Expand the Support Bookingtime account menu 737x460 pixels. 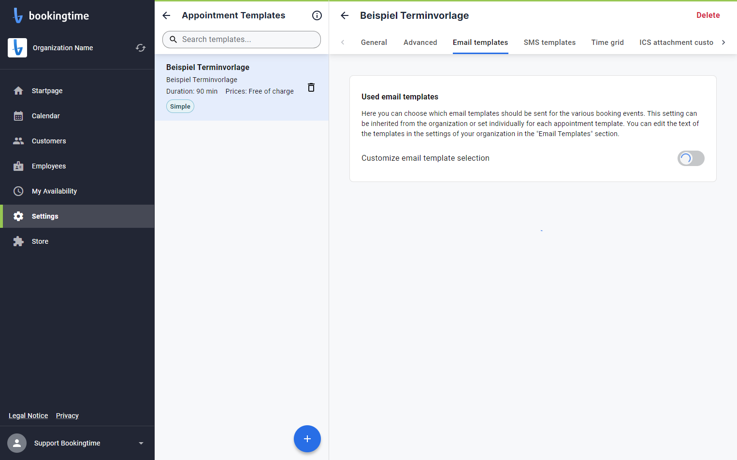point(141,443)
